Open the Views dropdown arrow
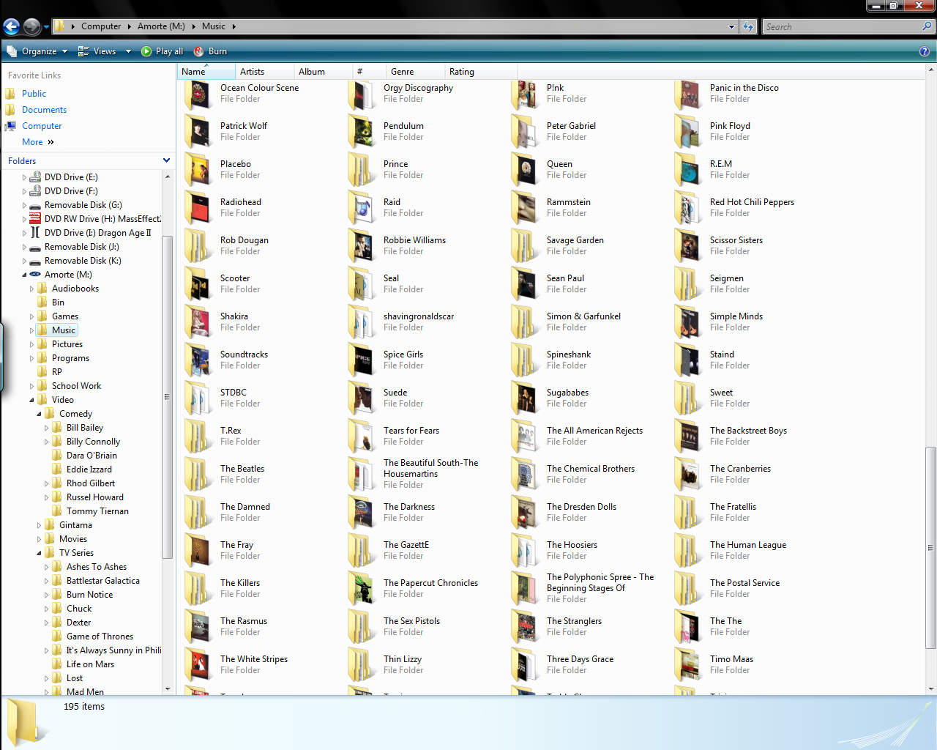Viewport: 937px width, 750px height. click(x=128, y=51)
